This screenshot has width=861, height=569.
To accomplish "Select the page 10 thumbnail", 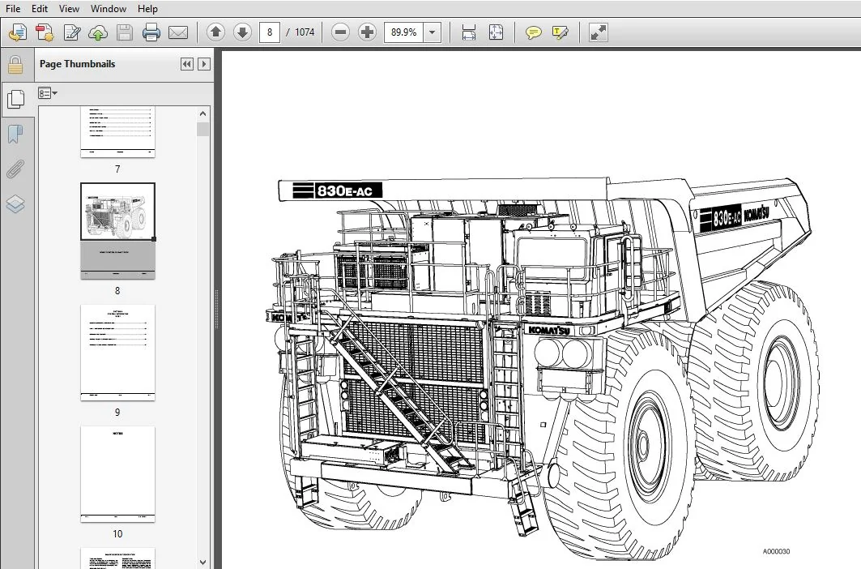I will pos(117,474).
